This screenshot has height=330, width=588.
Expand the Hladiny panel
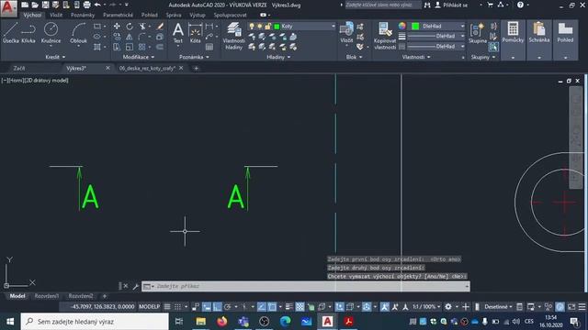click(x=278, y=57)
